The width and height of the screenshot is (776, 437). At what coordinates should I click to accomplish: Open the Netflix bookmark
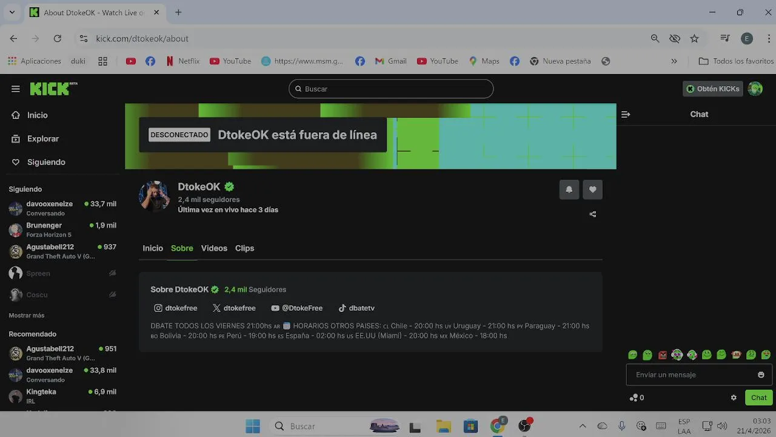[x=182, y=61]
